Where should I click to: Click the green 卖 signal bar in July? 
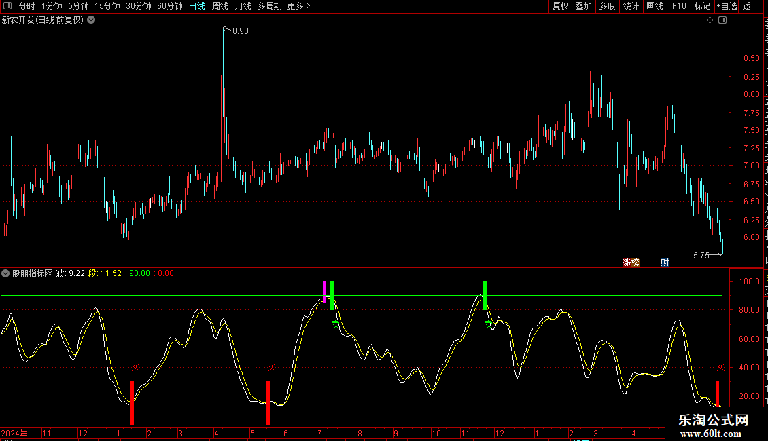point(332,295)
